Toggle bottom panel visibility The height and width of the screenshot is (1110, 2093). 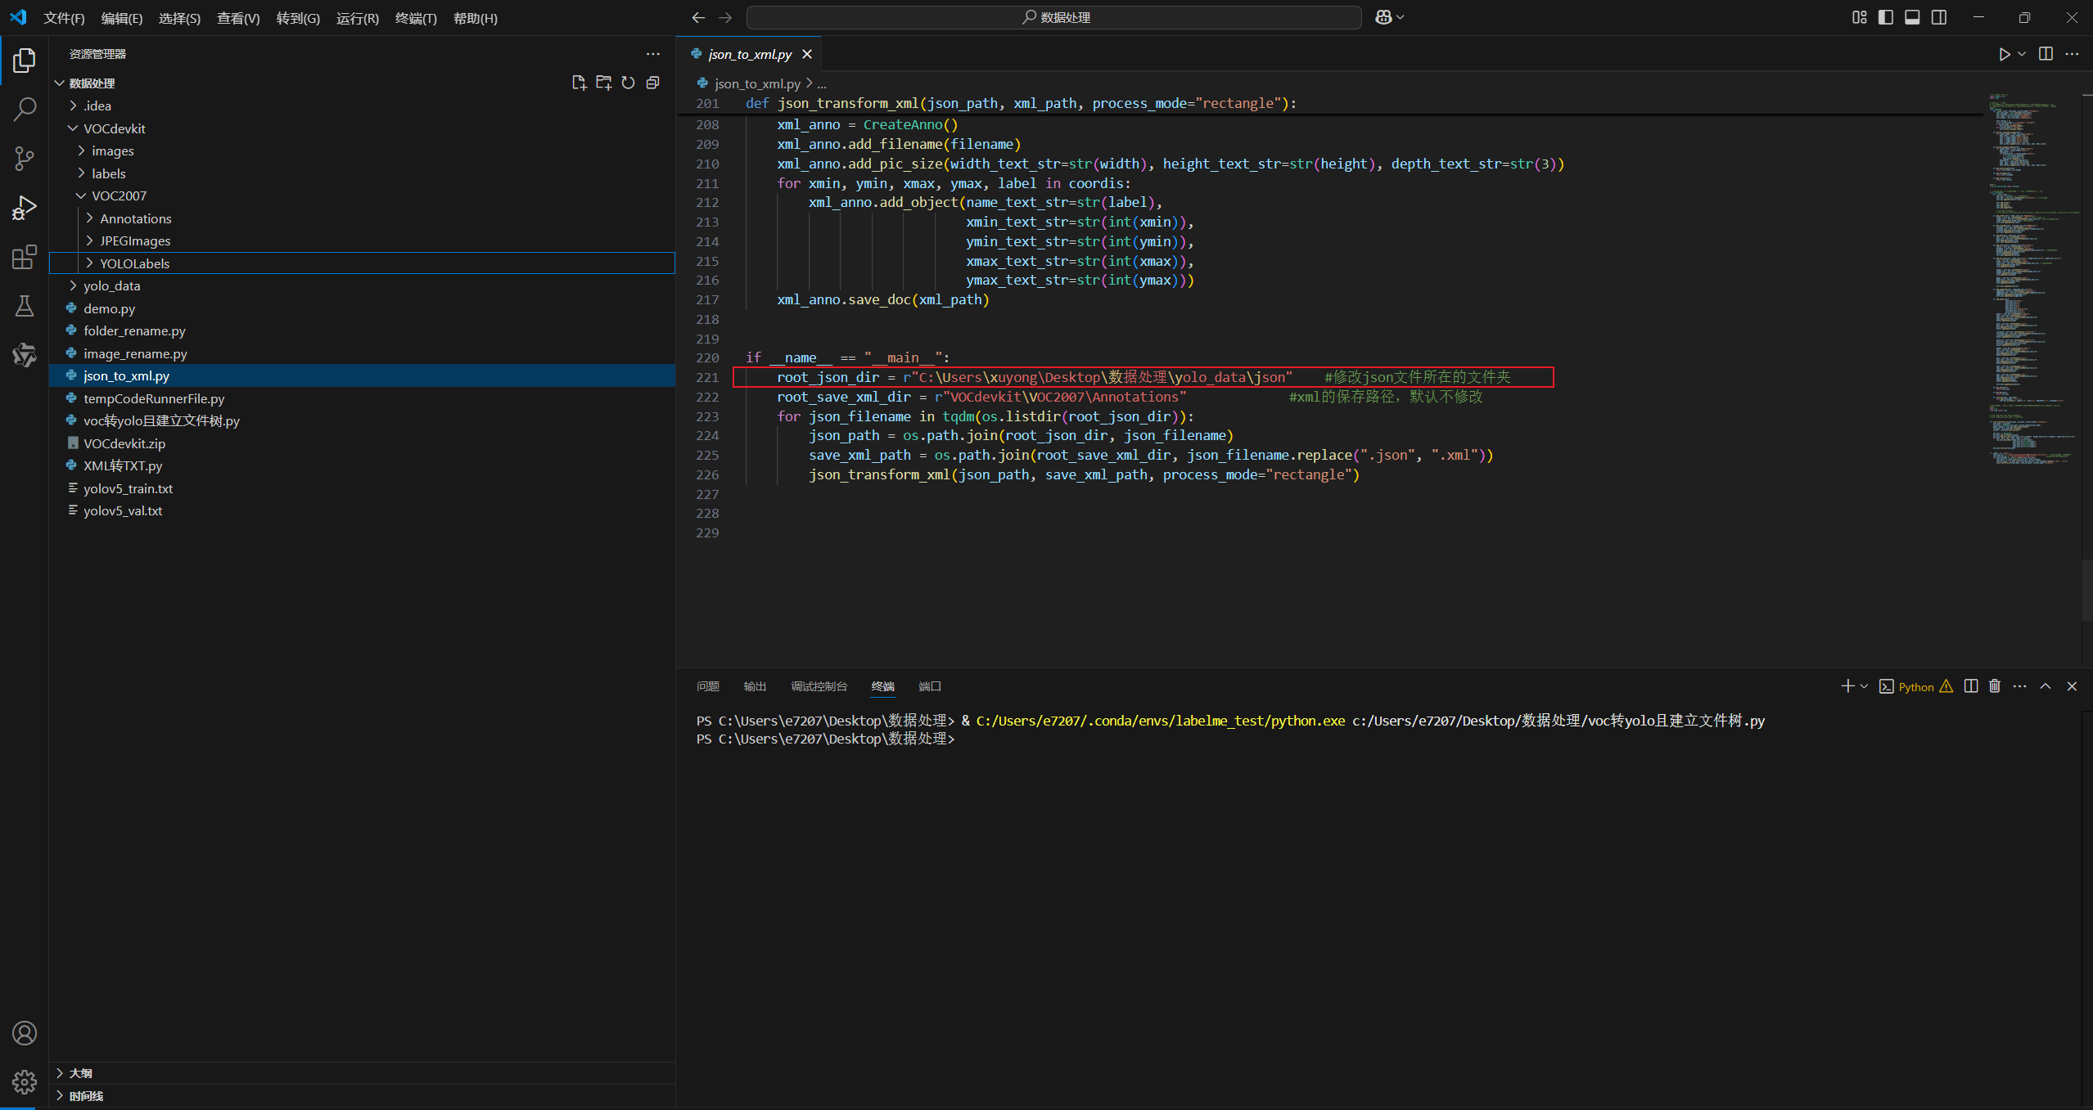pyautogui.click(x=1912, y=17)
